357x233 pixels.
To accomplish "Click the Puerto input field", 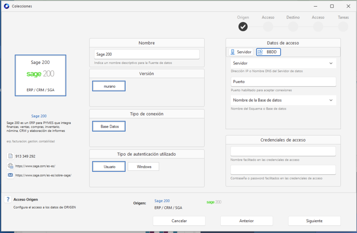I will 283,82.
